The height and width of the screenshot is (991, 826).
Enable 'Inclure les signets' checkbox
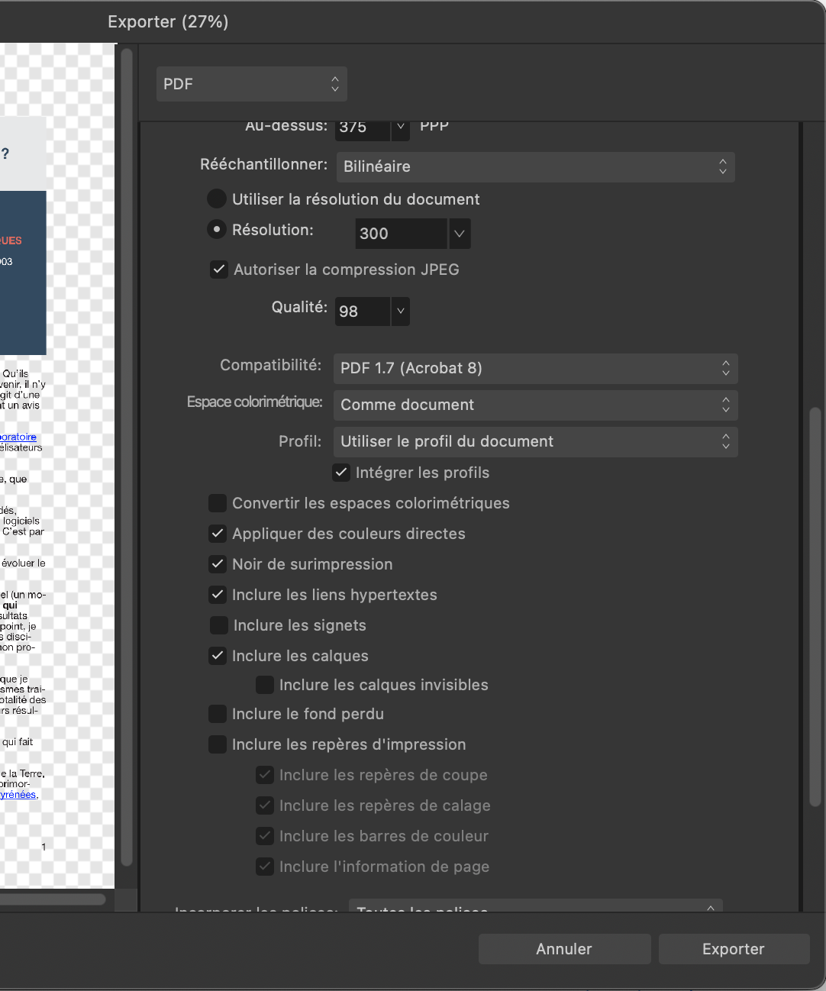coord(218,625)
